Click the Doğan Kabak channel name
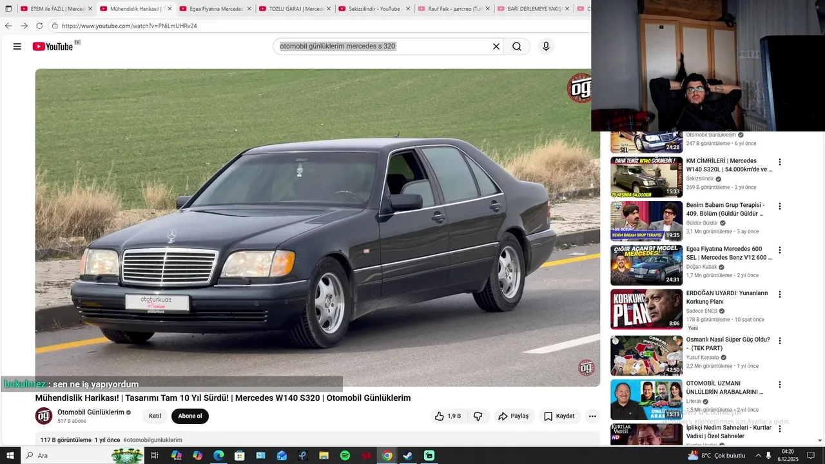This screenshot has width=825, height=464. click(701, 267)
